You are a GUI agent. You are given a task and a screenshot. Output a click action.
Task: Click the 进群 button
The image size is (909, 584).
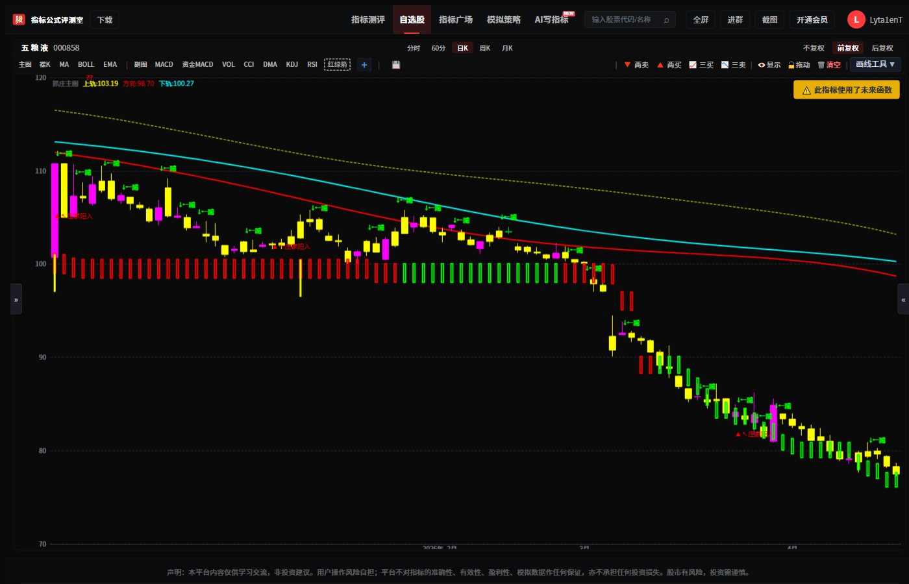coord(735,19)
